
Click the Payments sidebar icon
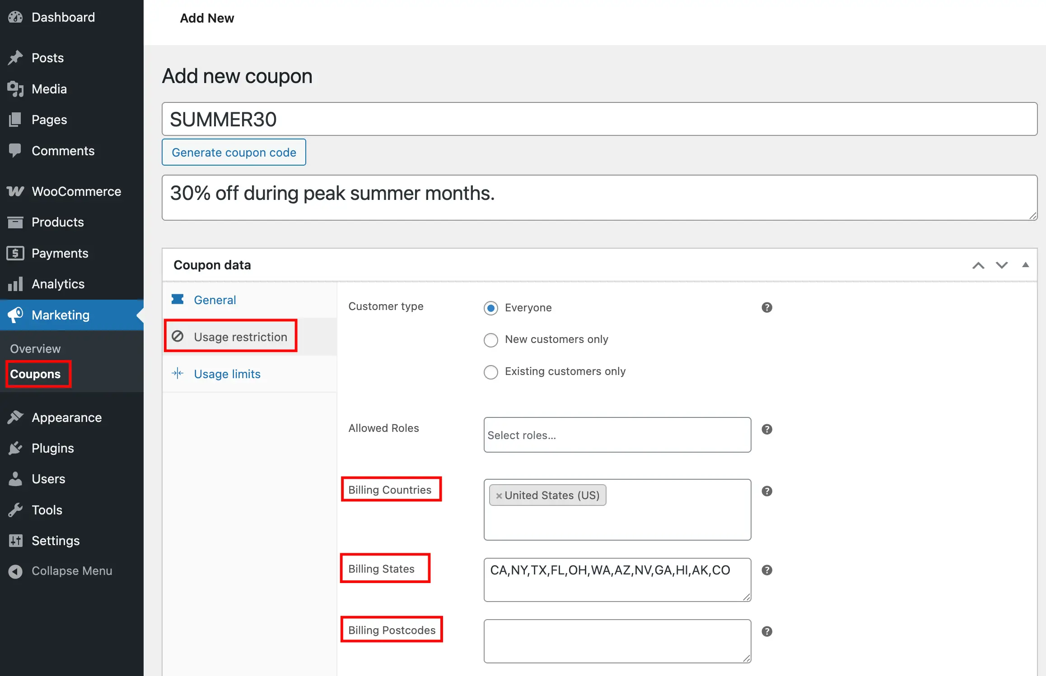(15, 253)
